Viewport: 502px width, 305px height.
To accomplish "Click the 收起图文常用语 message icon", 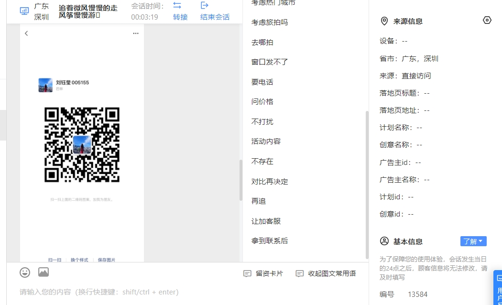I will (299, 273).
